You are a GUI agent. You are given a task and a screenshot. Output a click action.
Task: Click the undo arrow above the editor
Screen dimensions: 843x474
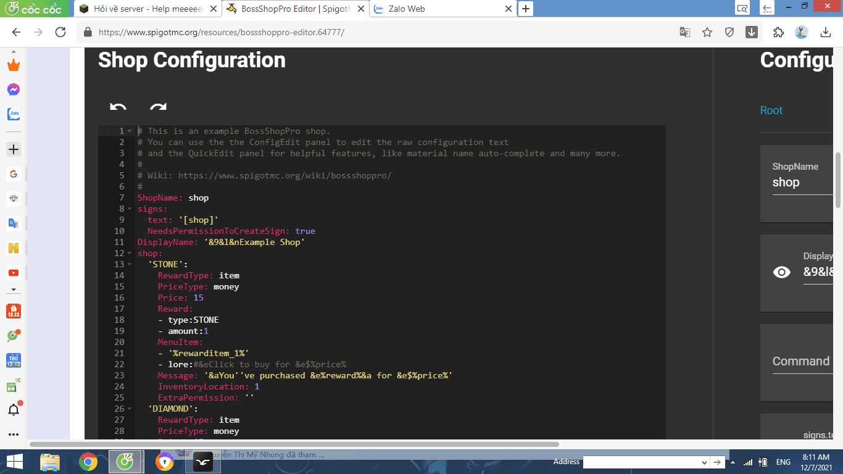[118, 107]
